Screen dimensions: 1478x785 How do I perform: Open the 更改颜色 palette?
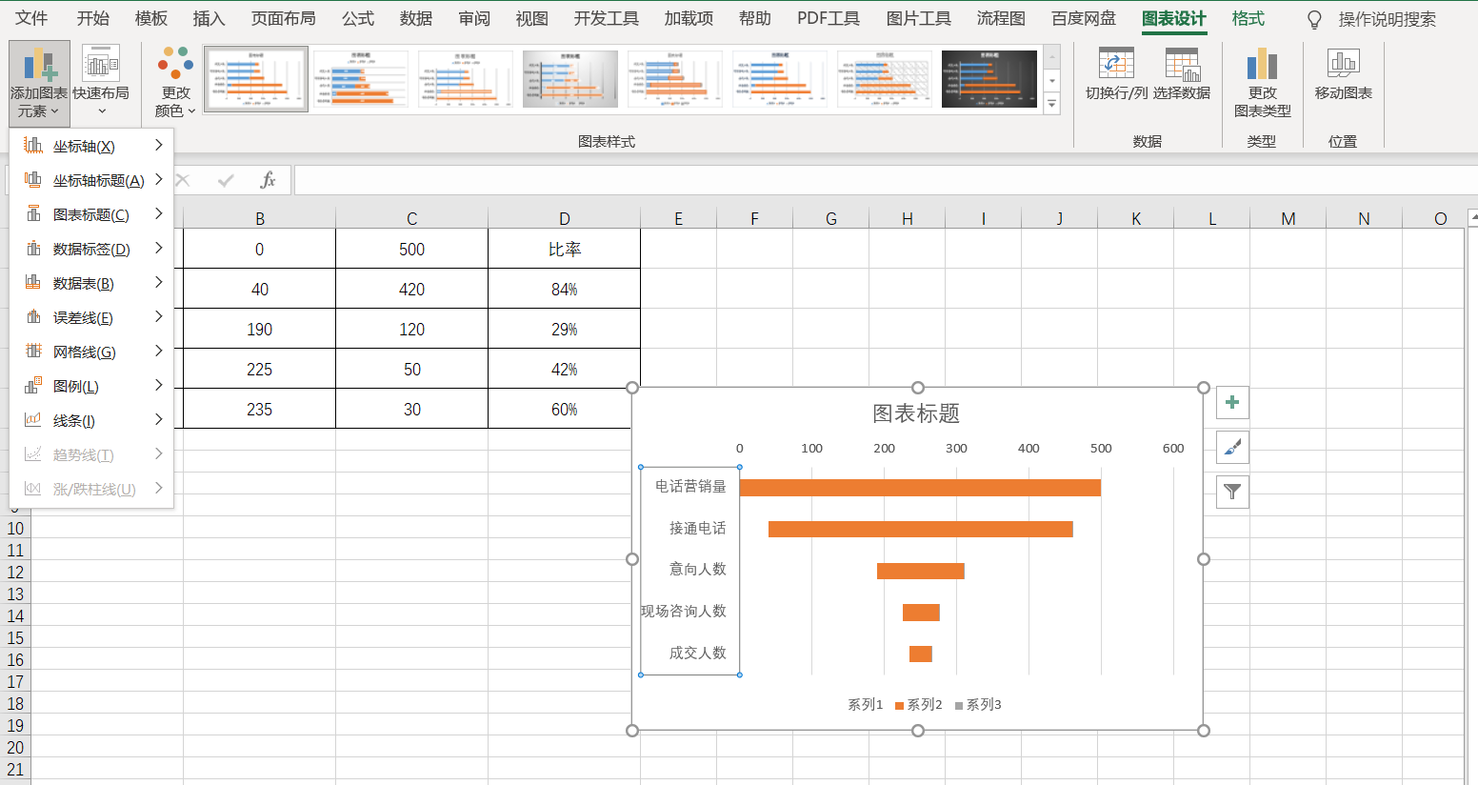[175, 84]
